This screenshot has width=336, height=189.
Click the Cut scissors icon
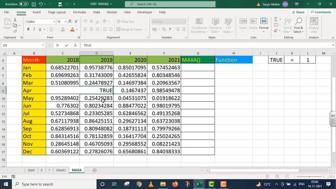(x=15, y=20)
